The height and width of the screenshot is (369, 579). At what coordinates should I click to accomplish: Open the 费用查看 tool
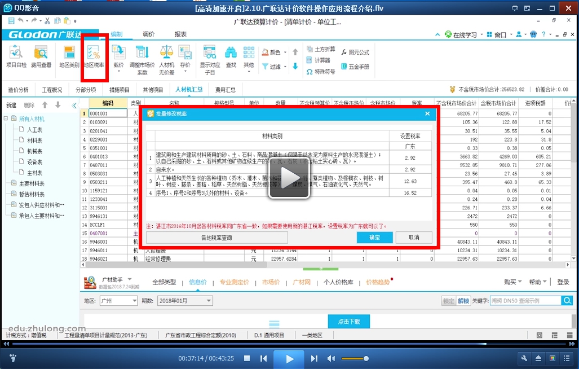(41, 56)
